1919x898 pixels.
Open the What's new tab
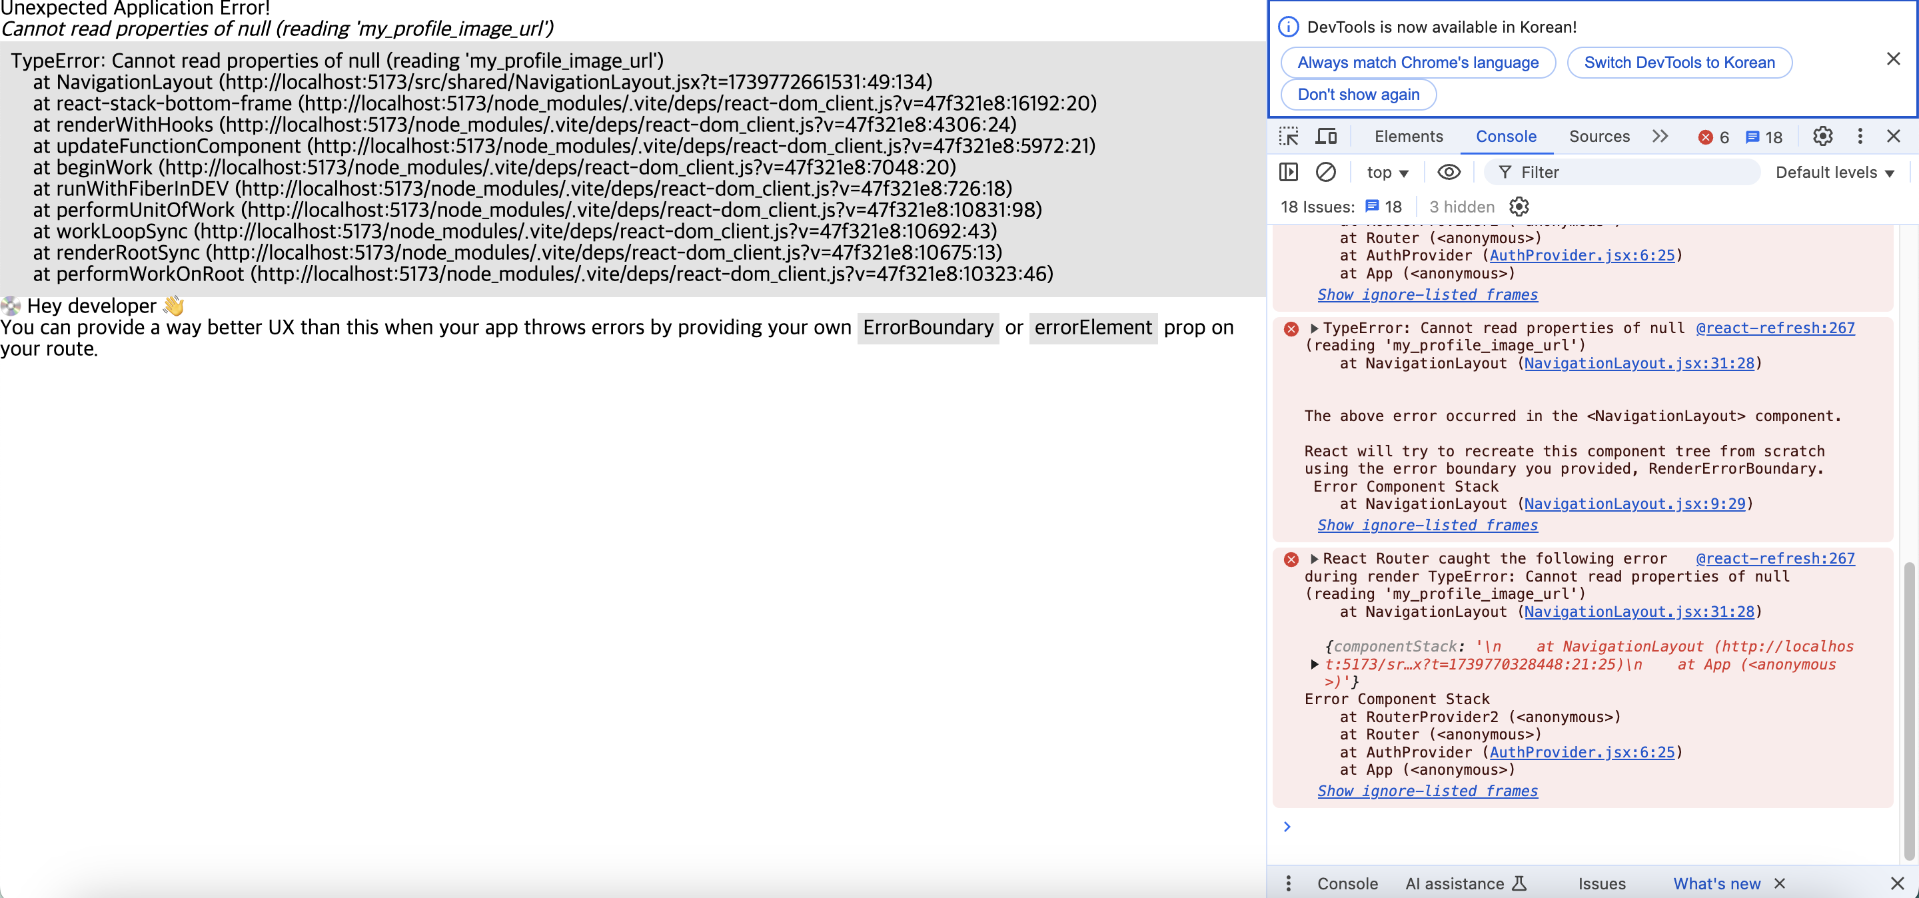click(x=1717, y=884)
